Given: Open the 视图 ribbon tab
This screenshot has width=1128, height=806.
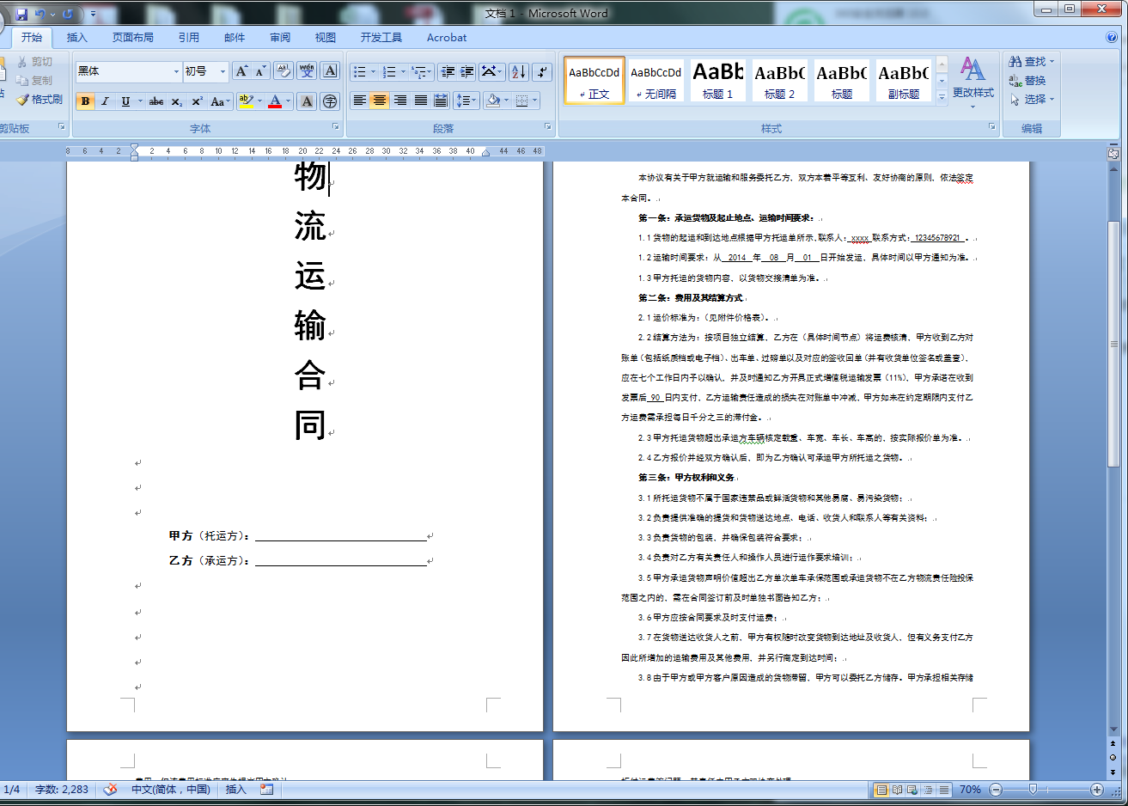Looking at the screenshot, I should coord(326,38).
